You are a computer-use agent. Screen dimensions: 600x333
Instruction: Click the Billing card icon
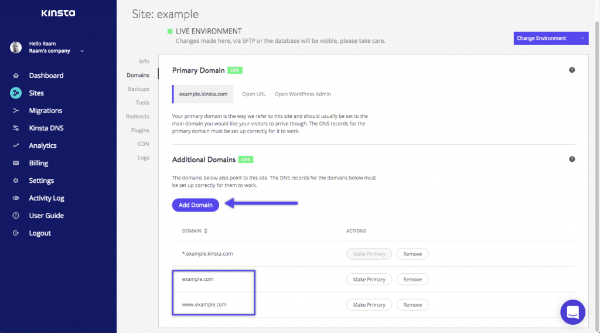[16, 163]
